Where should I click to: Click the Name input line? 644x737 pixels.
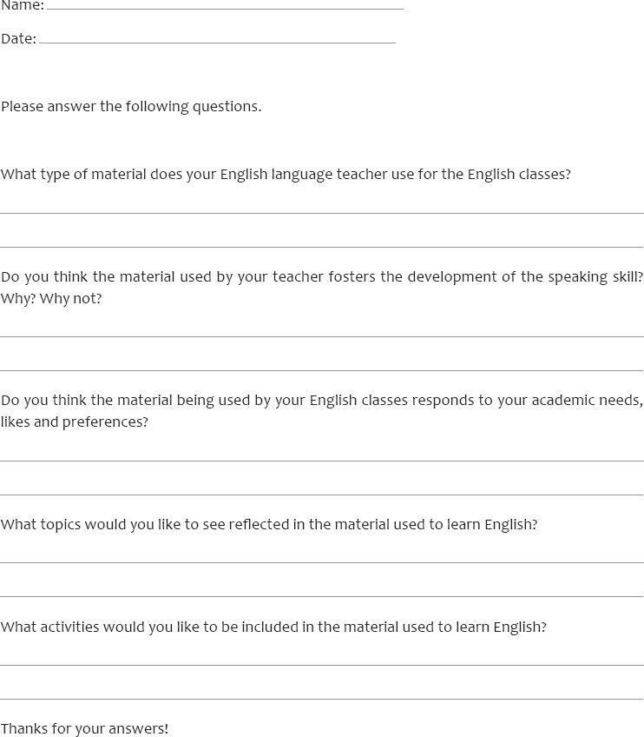[x=225, y=7]
